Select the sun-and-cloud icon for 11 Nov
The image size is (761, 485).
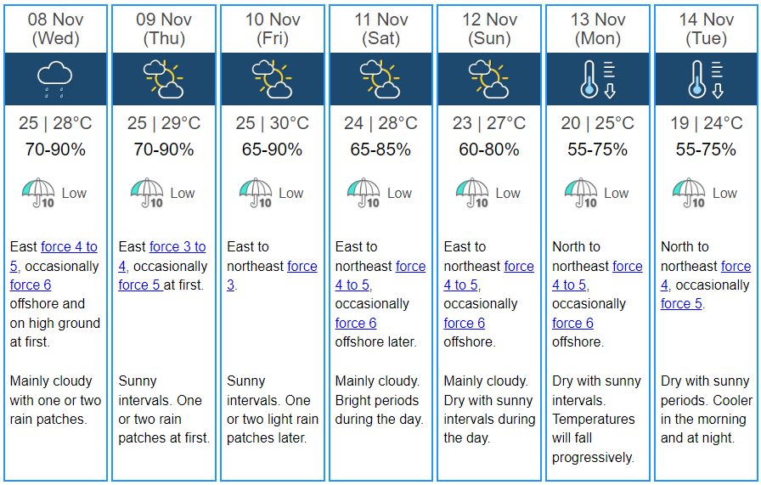(x=380, y=79)
